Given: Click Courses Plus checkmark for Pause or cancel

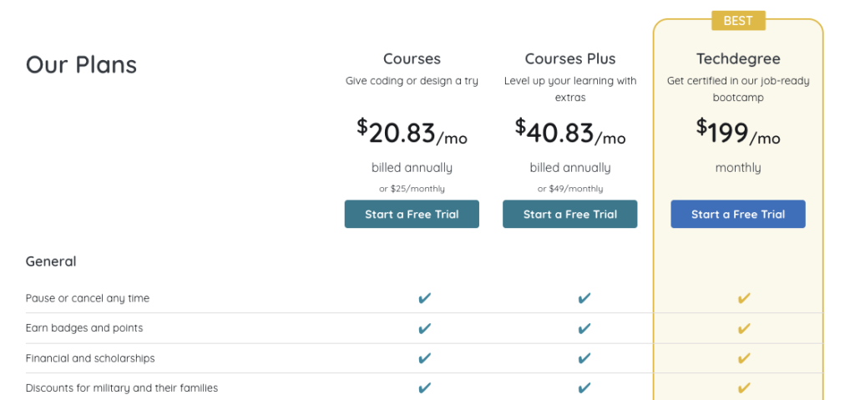Looking at the screenshot, I should [x=584, y=298].
